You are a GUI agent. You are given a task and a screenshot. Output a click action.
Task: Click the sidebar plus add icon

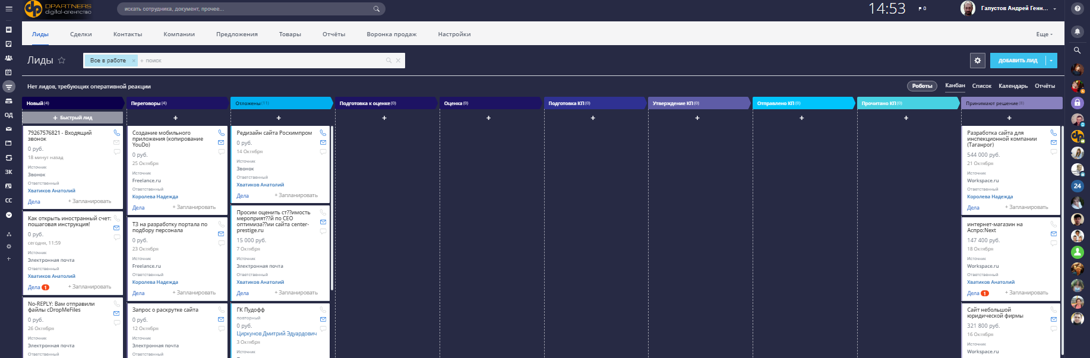pyautogui.click(x=8, y=259)
